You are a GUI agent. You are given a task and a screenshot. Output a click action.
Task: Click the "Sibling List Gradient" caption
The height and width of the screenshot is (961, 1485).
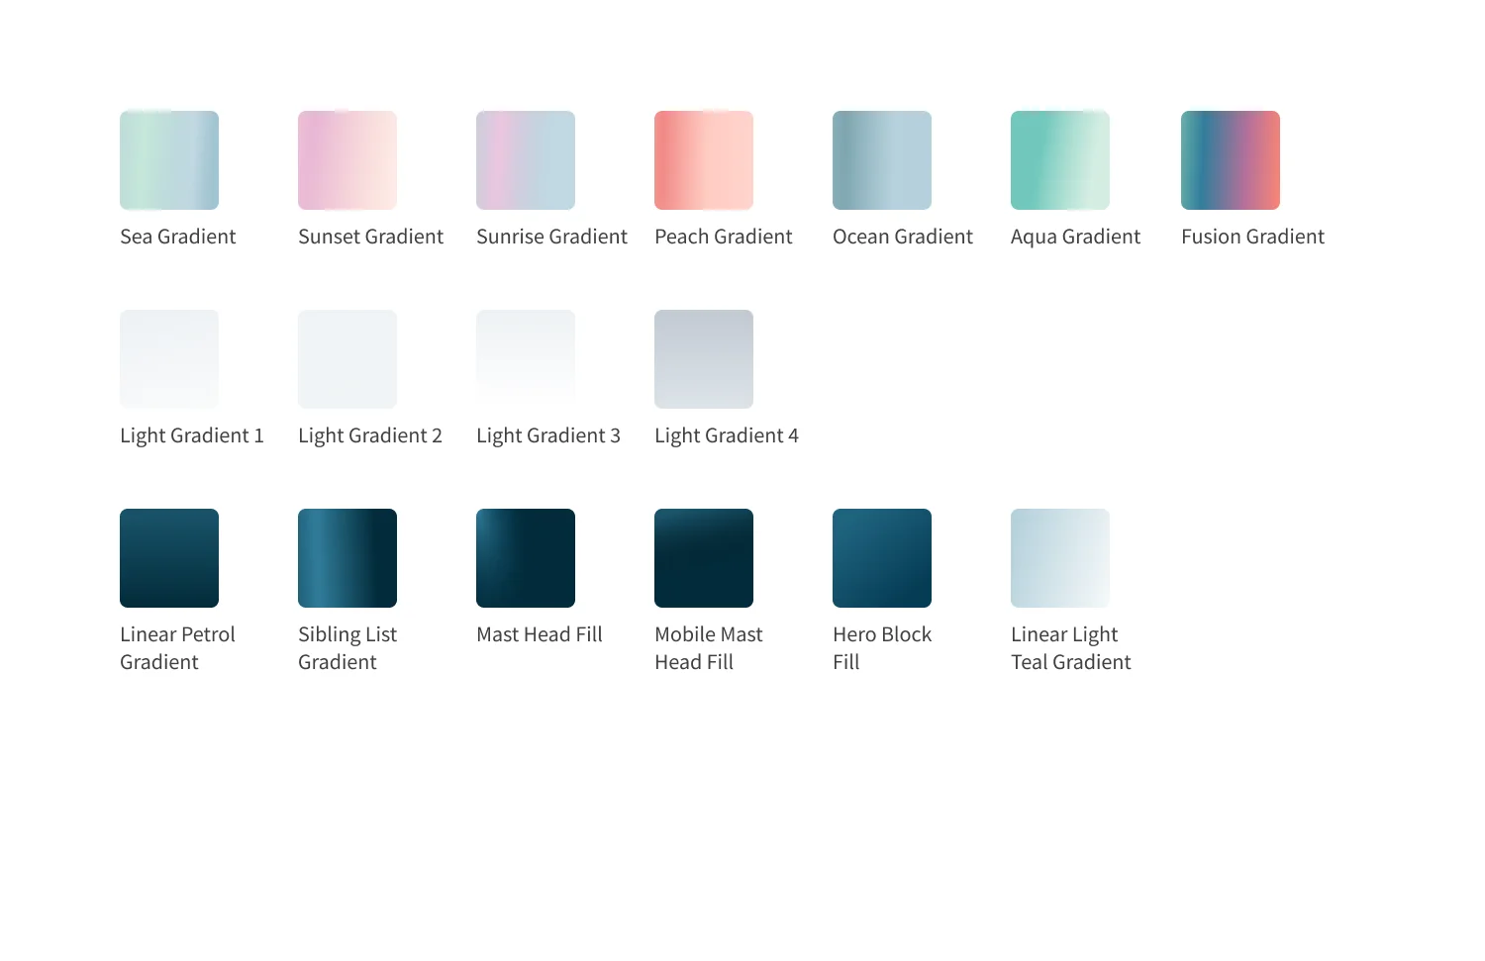[x=347, y=648]
